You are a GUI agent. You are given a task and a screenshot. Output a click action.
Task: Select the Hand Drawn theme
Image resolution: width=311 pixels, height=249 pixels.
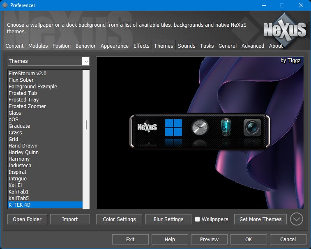45,145
